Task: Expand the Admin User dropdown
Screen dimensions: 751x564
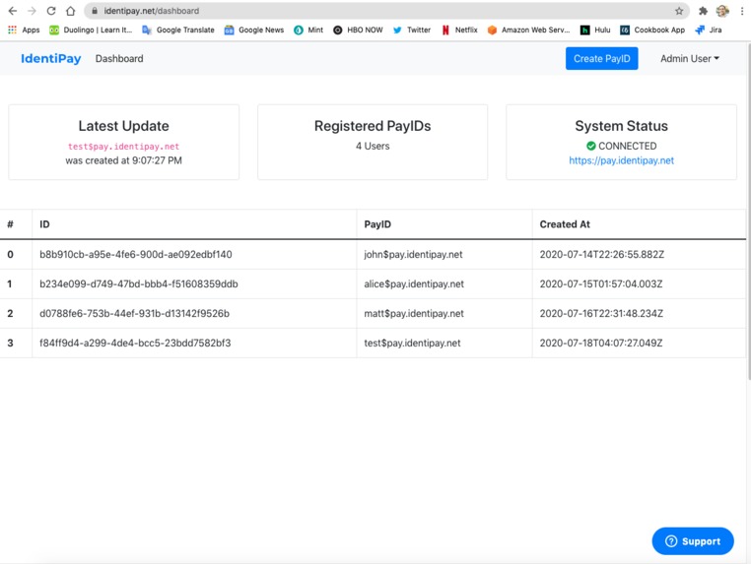Action: click(690, 58)
